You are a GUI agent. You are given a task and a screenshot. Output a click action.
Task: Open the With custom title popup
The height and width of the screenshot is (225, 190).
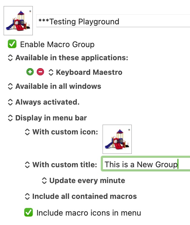[x=61, y=164]
